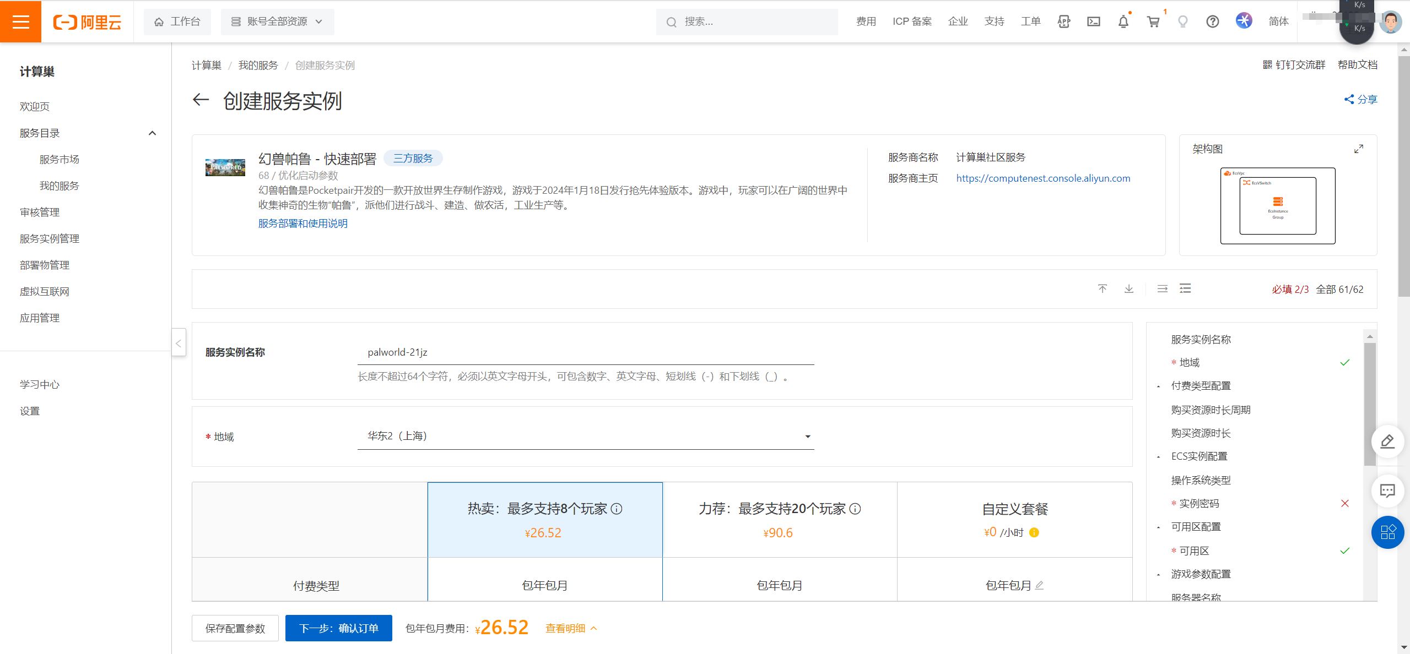The image size is (1410, 654).
Task: Jump to top with the up-arrow icon
Action: click(1103, 288)
